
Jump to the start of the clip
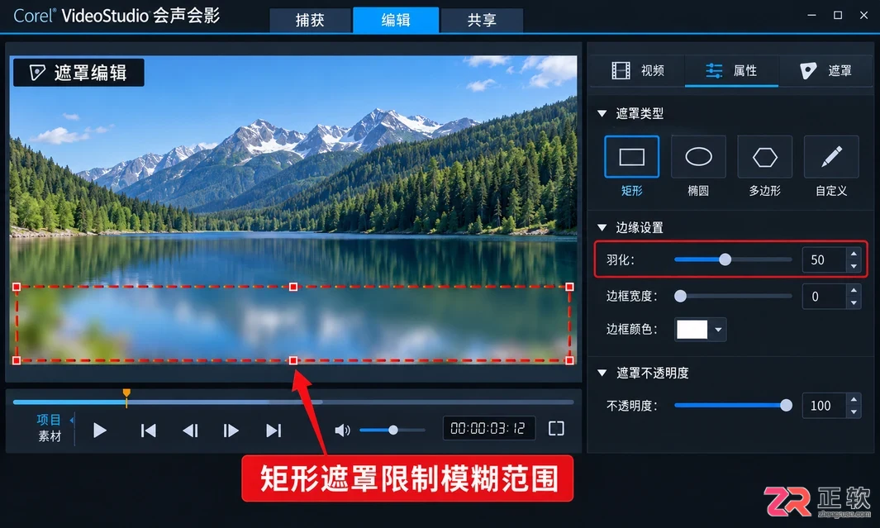coord(148,430)
